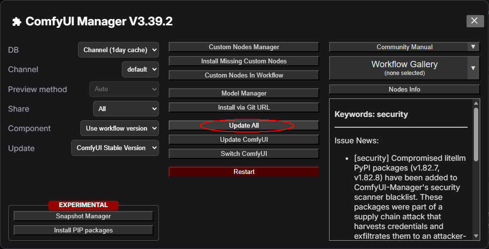Viewport: 489px width, 249px height.
Task: Click the Preview method label
Action: pyautogui.click(x=38, y=90)
